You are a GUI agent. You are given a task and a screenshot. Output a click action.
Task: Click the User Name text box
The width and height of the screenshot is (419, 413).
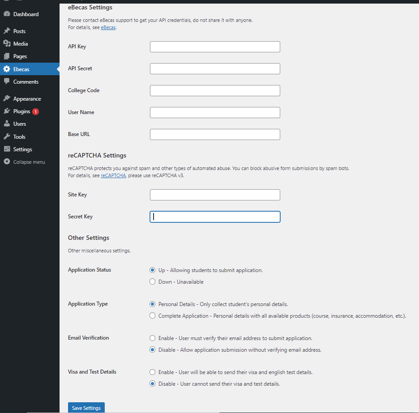[x=215, y=112]
